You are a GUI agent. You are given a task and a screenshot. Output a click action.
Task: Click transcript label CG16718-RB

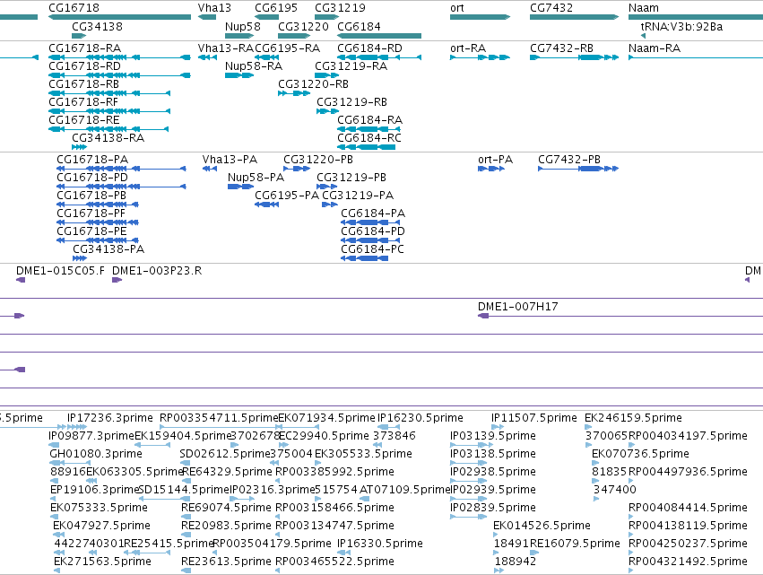[83, 83]
